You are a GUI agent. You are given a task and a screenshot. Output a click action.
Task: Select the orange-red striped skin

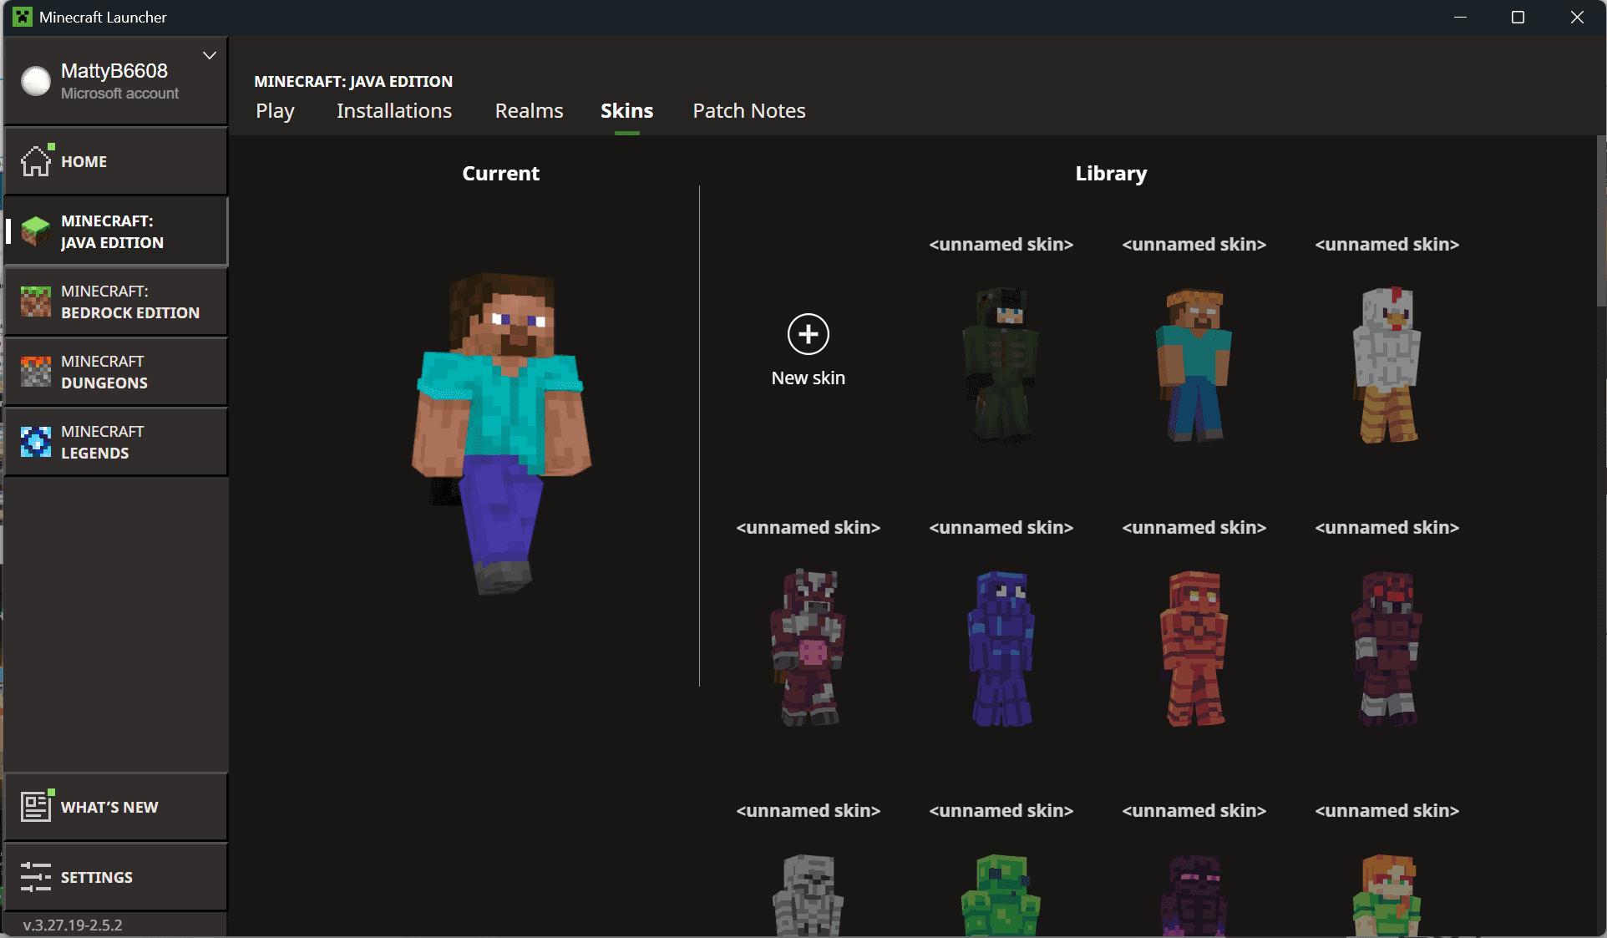coord(1194,648)
